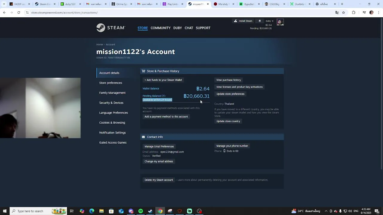
Task: Open Steam app from taskbar
Action: [x=150, y=211]
